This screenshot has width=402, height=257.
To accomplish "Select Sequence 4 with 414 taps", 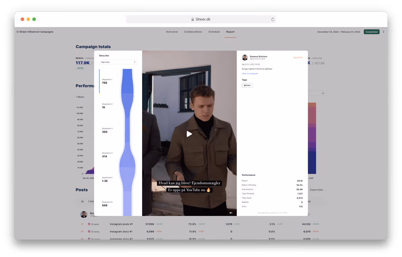I will pos(107,155).
